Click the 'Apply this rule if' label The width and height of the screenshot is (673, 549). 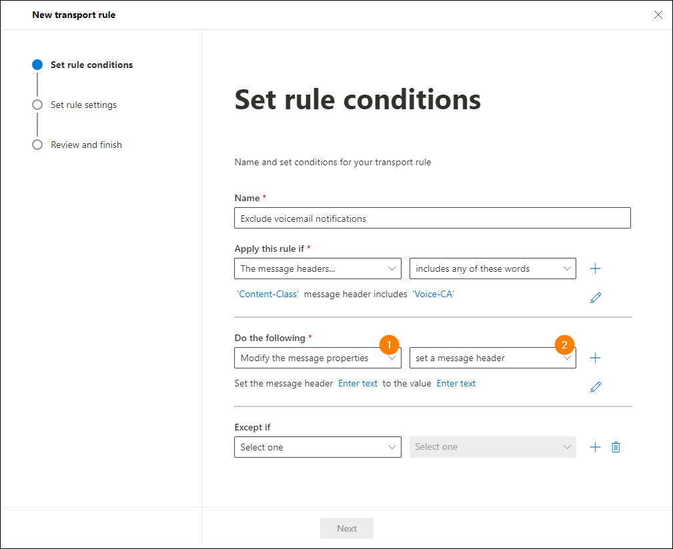coord(269,249)
